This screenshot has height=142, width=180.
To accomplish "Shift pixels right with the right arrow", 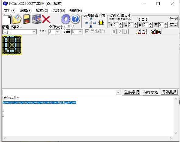I will (x=94, y=23).
